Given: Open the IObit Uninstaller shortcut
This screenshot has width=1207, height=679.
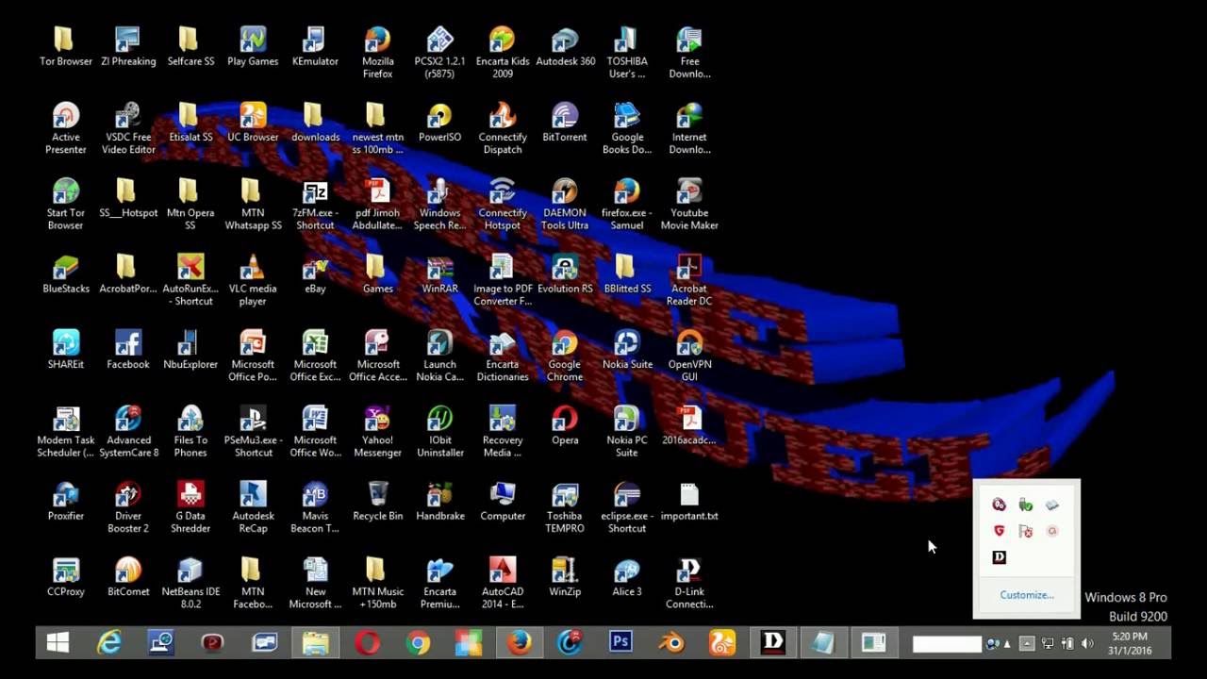Looking at the screenshot, I should 440,432.
